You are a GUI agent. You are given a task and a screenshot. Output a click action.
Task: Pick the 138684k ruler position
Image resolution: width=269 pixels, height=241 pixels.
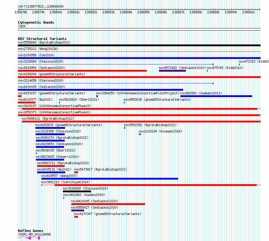(126, 12)
